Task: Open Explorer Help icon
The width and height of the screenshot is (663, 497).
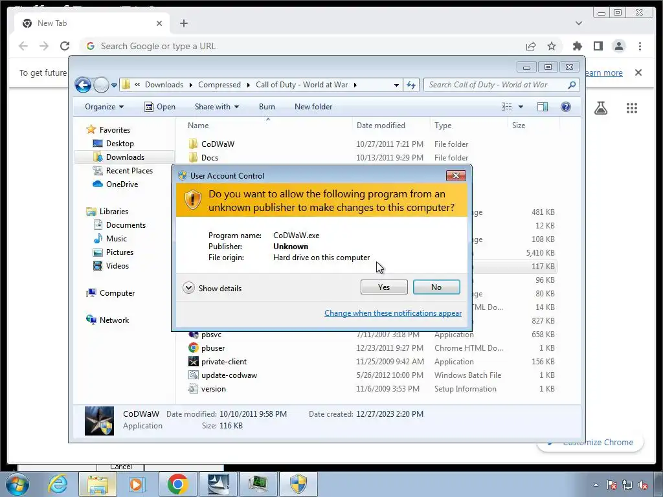Action: 566,107
